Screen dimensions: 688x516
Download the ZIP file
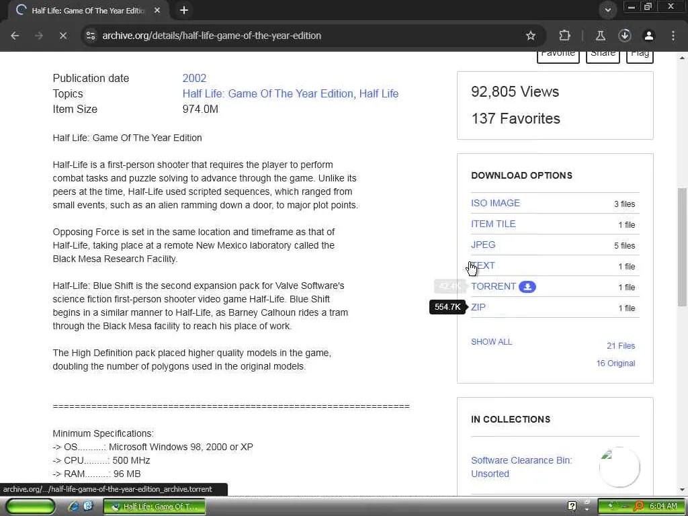478,307
